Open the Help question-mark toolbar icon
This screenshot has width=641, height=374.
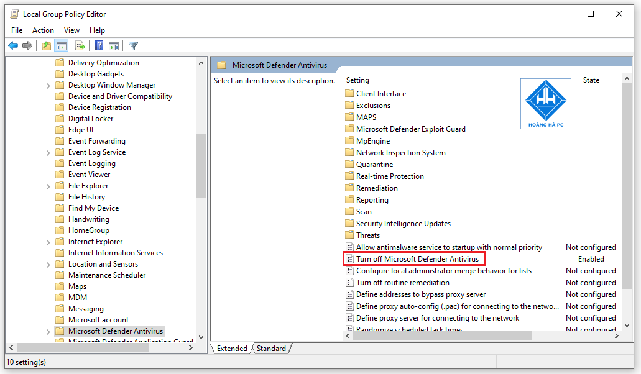click(x=99, y=46)
